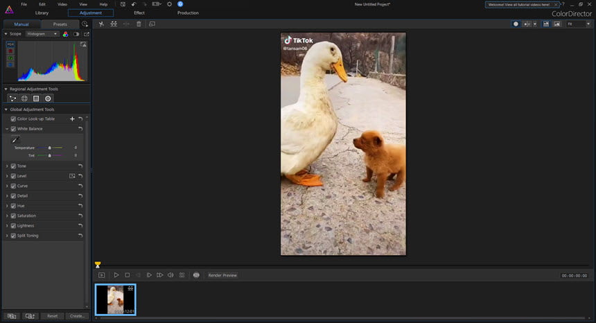
Task: Click the split clip scissors icon
Action: (x=101, y=24)
